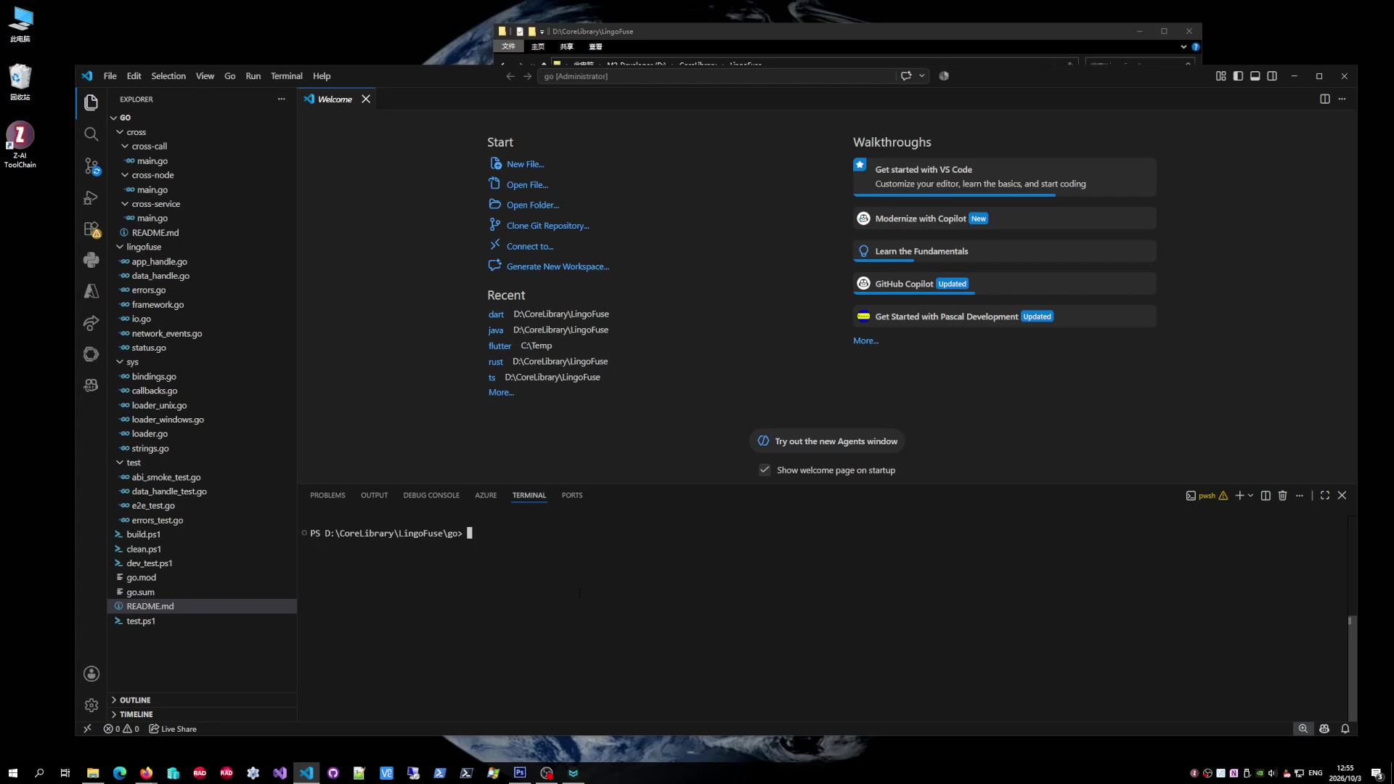
Task: Toggle the bottom panel layout button
Action: click(1255, 75)
